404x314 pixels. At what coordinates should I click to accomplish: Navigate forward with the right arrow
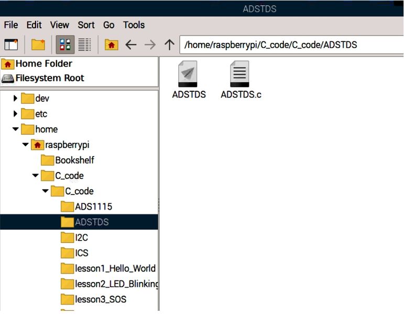coord(150,45)
